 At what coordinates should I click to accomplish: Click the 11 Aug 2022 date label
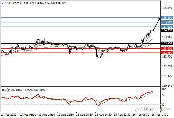click(9, 114)
